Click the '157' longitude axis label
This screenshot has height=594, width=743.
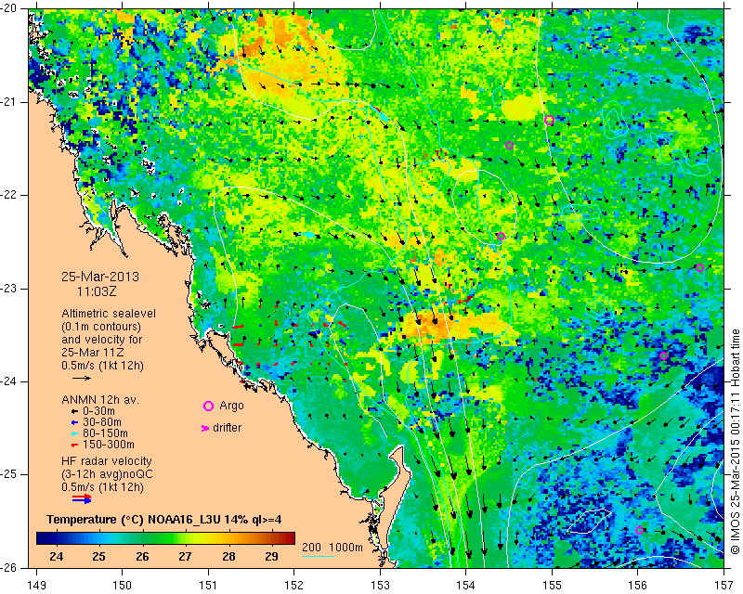tap(724, 586)
